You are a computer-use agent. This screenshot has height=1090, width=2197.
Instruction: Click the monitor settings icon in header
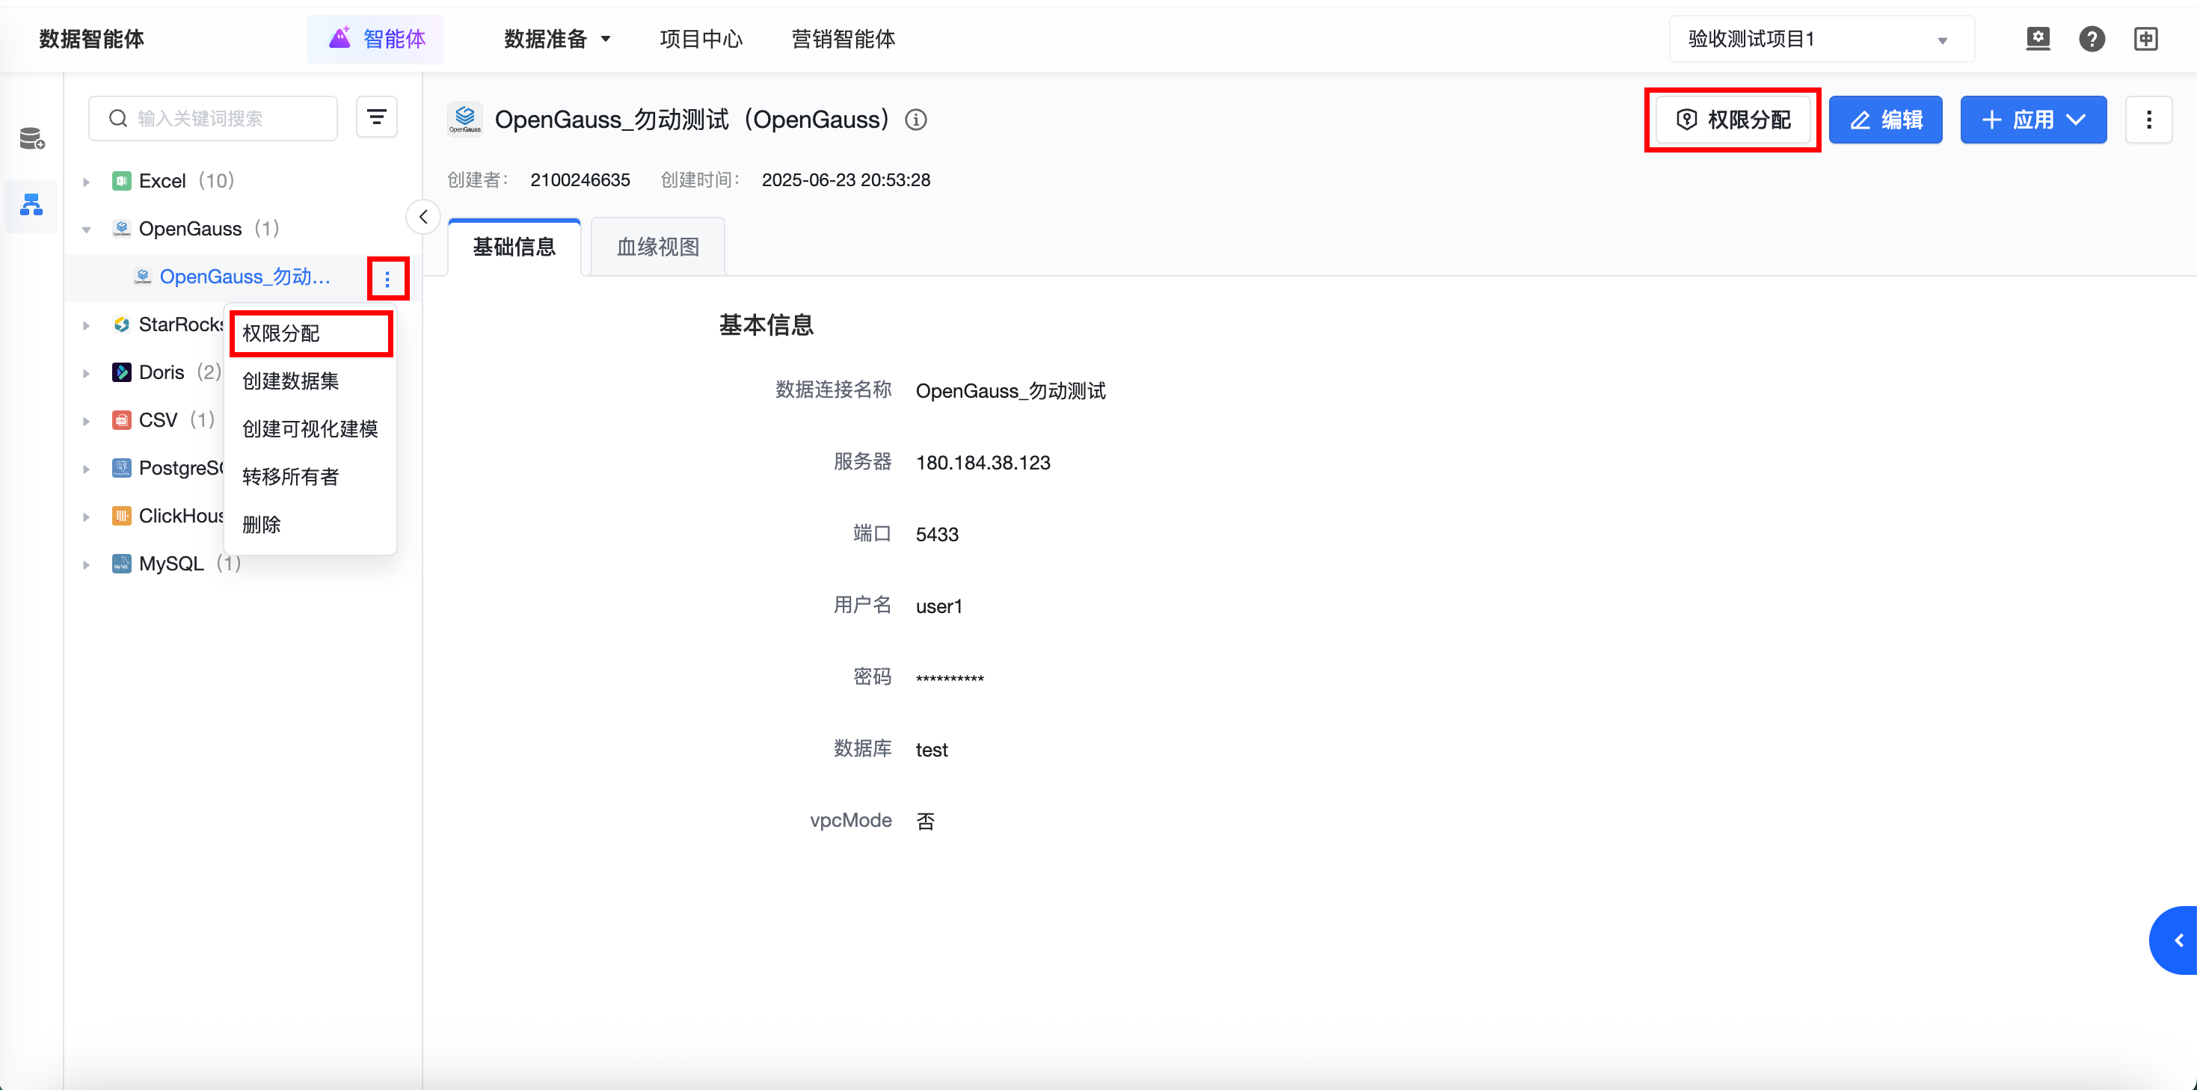(2038, 39)
